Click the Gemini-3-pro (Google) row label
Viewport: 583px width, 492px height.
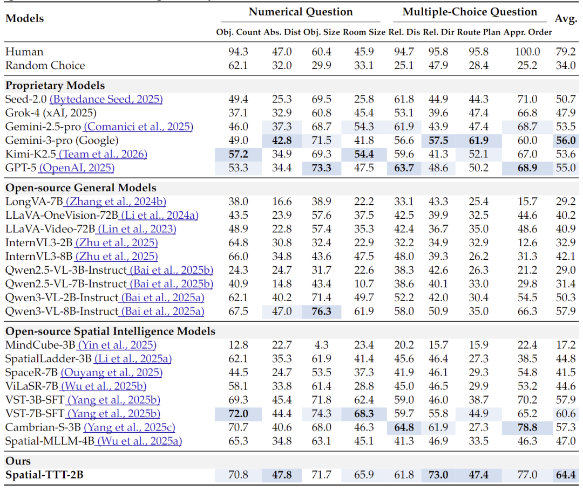62,141
